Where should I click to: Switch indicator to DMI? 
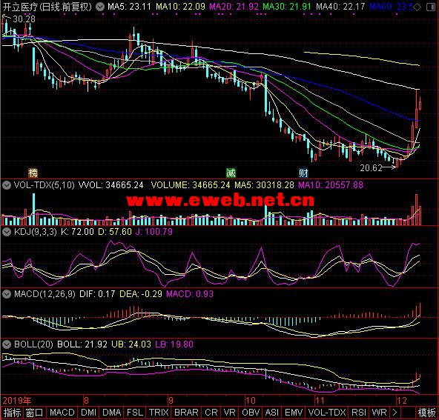pyautogui.click(x=88, y=413)
